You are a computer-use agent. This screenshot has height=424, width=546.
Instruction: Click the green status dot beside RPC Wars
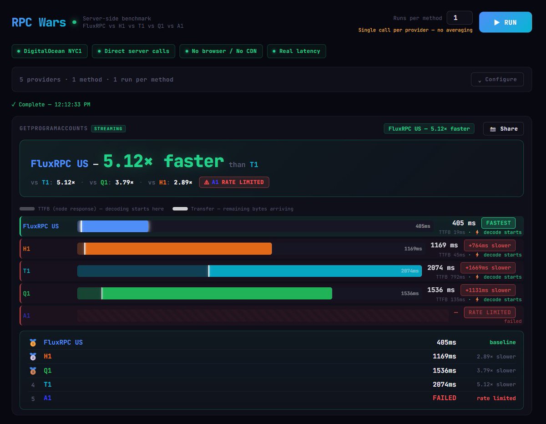coord(75,22)
